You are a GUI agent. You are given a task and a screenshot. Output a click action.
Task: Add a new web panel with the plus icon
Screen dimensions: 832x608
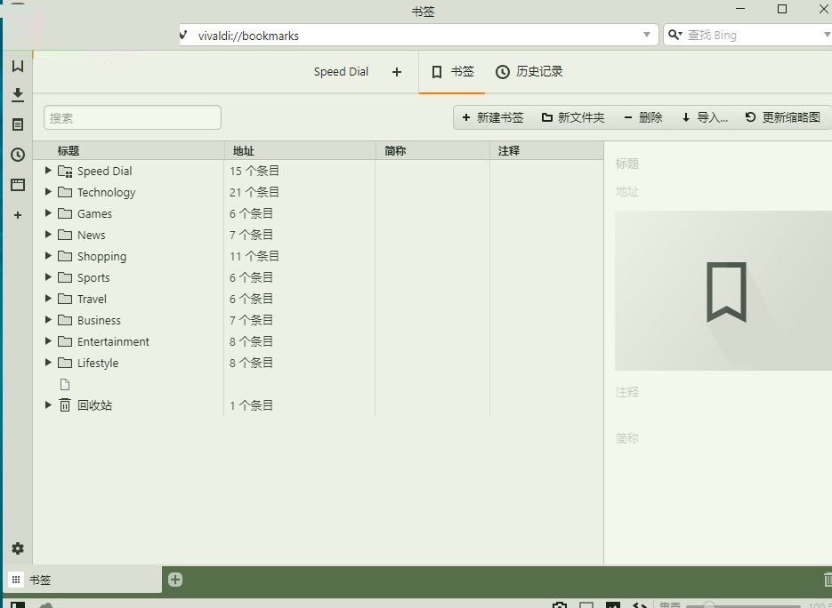tap(17, 214)
